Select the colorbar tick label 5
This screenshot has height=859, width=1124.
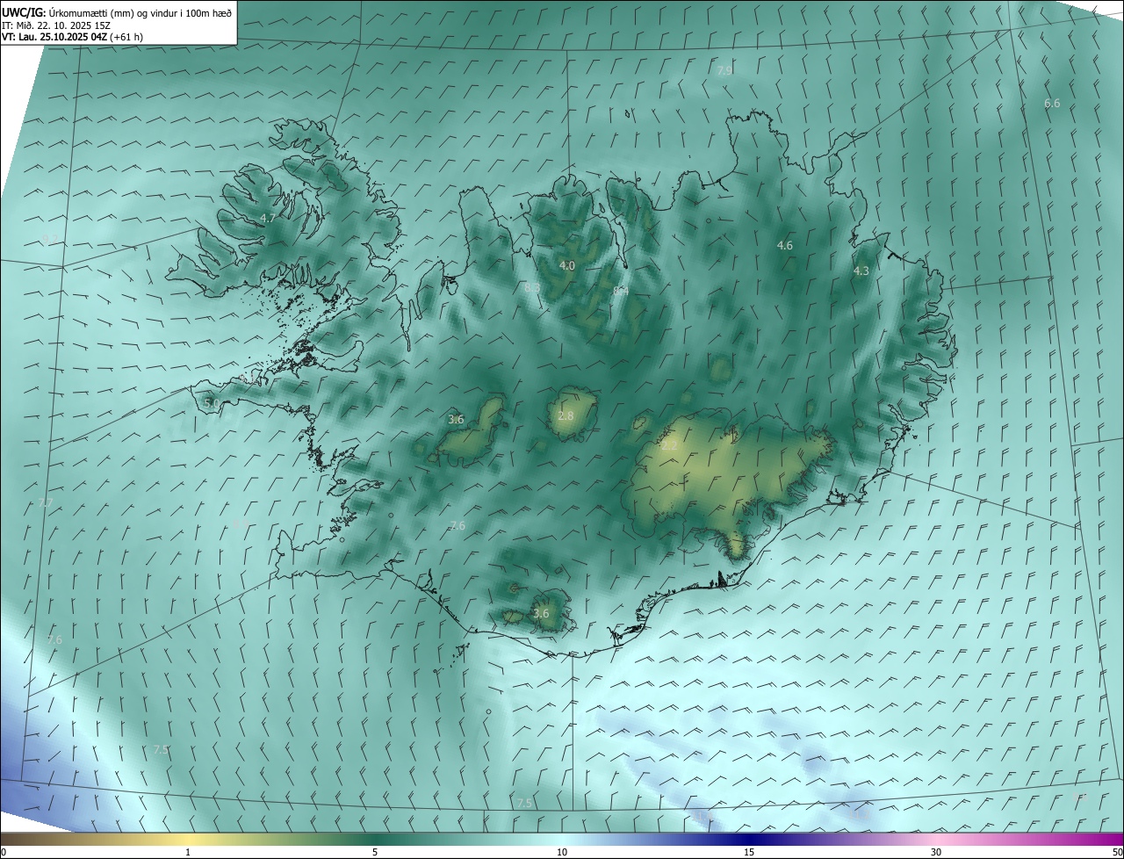click(x=375, y=853)
